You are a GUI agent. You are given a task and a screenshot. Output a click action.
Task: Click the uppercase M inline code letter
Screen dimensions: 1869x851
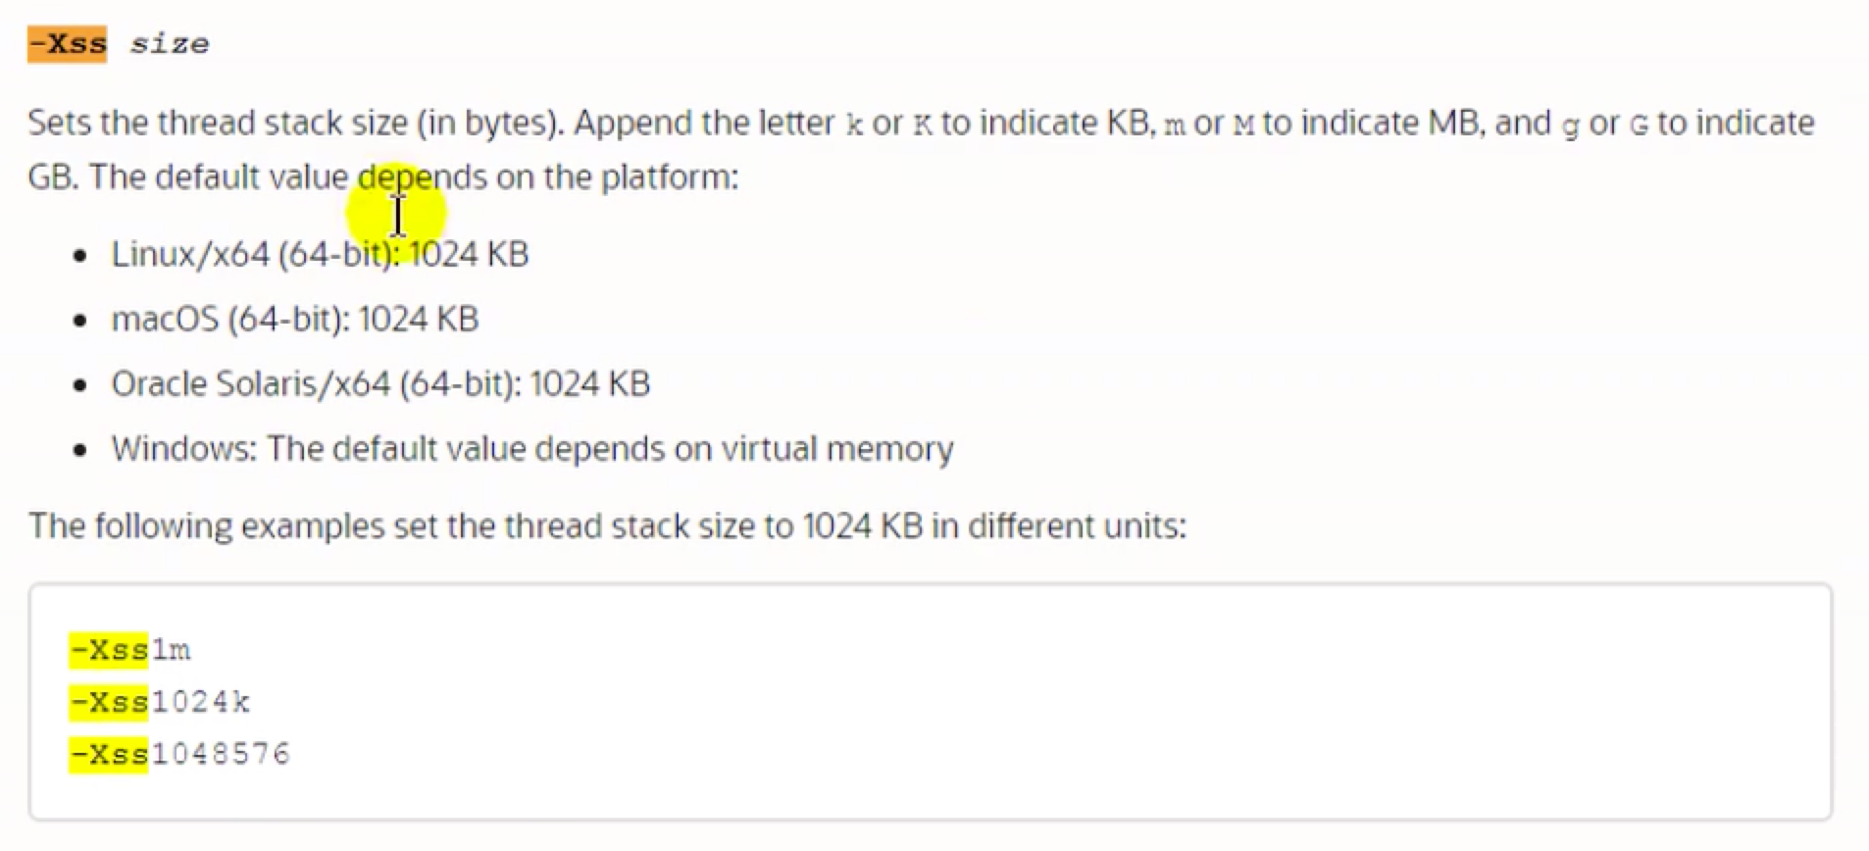[1243, 125]
